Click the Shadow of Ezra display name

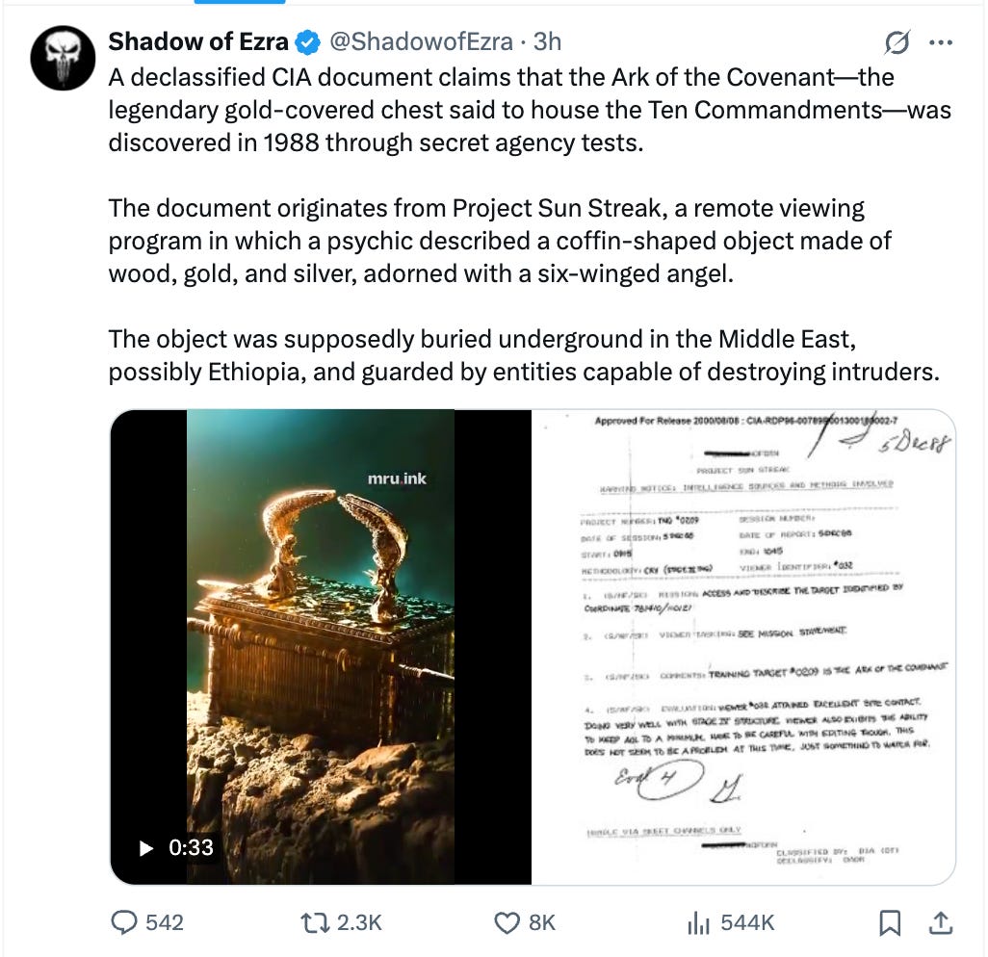tap(196, 41)
